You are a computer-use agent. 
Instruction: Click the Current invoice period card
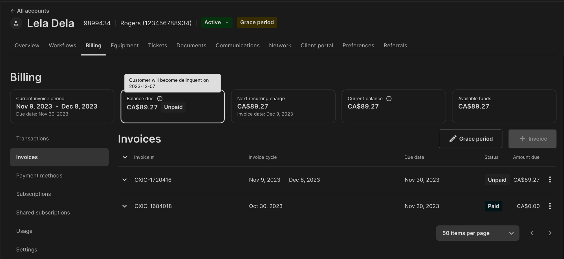[x=62, y=106]
